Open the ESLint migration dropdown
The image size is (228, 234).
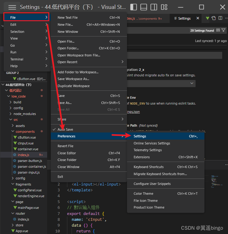click(161, 83)
